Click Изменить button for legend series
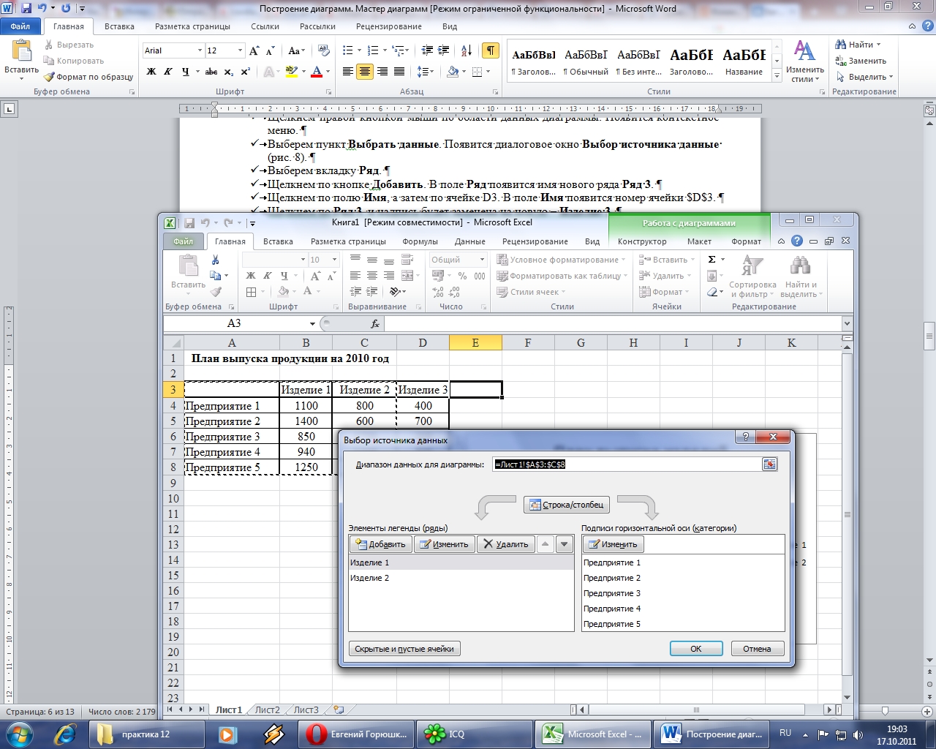Viewport: 936px width, 749px height. point(444,544)
